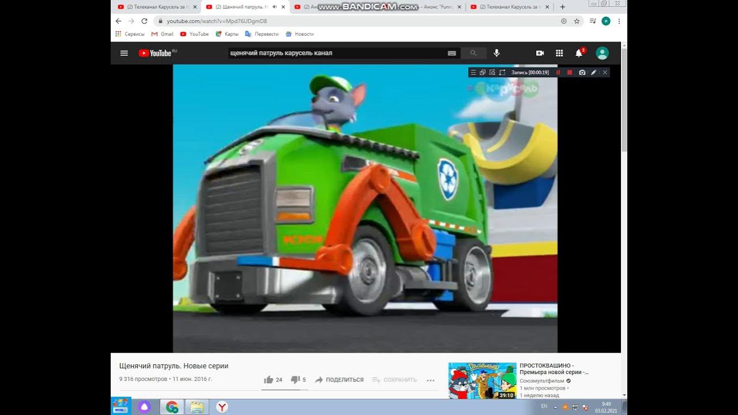
Task: Open the Windows Start button
Action: point(121,406)
